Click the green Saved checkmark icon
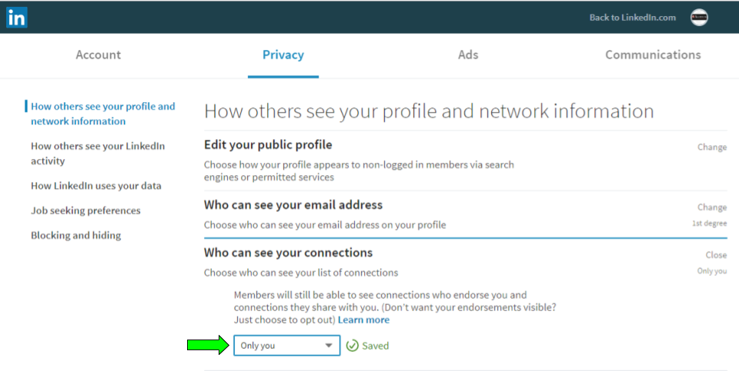The image size is (739, 371). point(353,346)
